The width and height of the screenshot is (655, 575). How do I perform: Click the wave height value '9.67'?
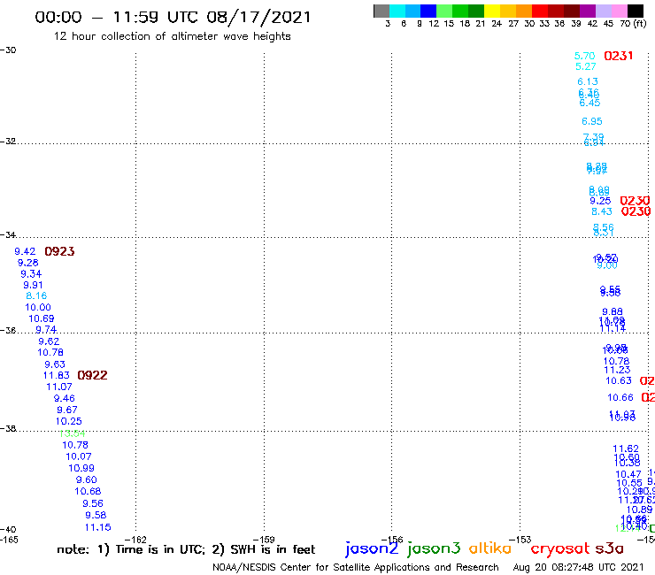67,410
